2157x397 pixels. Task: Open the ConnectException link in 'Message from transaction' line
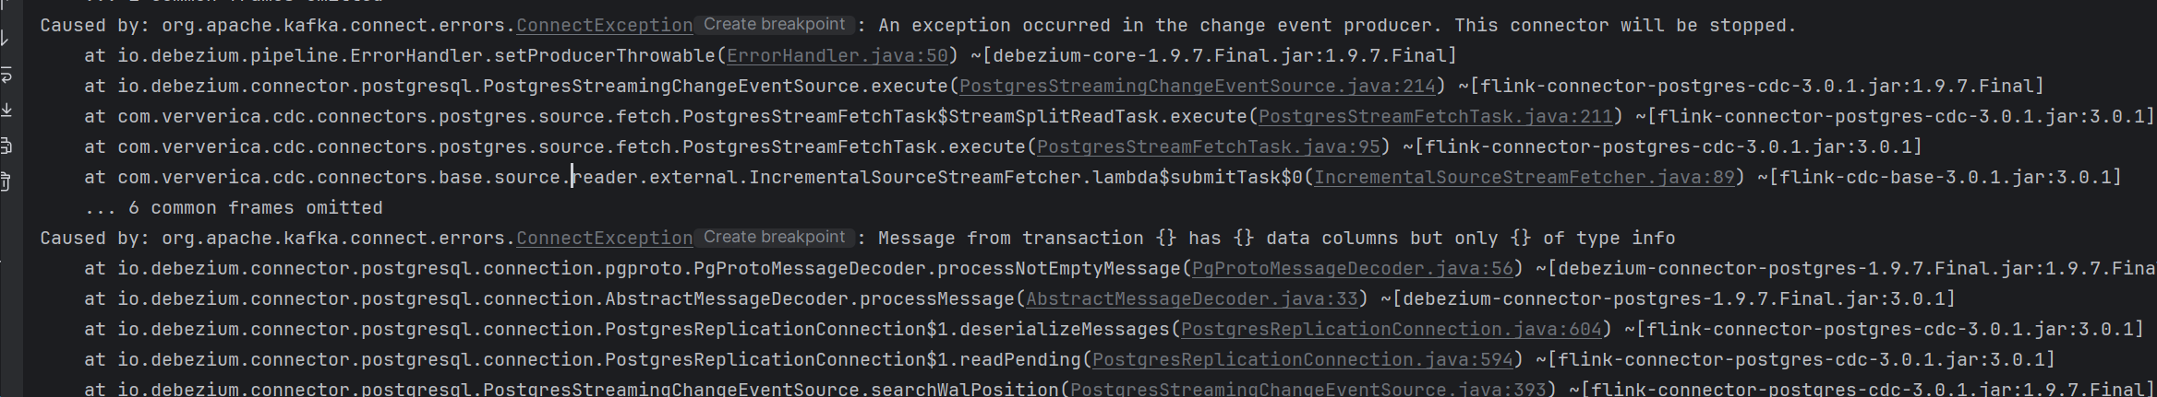604,239
